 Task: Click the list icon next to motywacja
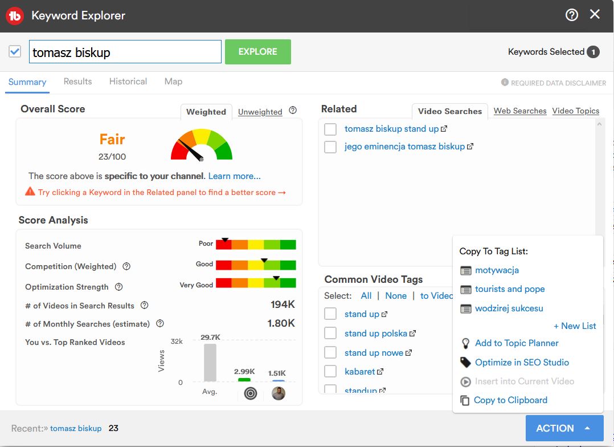[x=465, y=270]
